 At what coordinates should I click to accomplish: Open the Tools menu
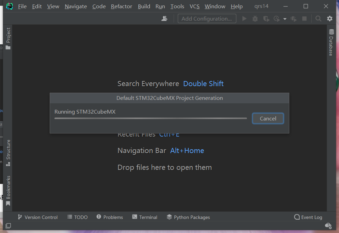pos(177,7)
